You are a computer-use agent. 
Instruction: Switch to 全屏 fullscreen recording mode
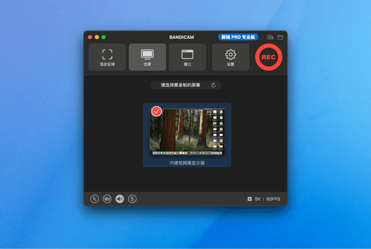pyautogui.click(x=147, y=57)
